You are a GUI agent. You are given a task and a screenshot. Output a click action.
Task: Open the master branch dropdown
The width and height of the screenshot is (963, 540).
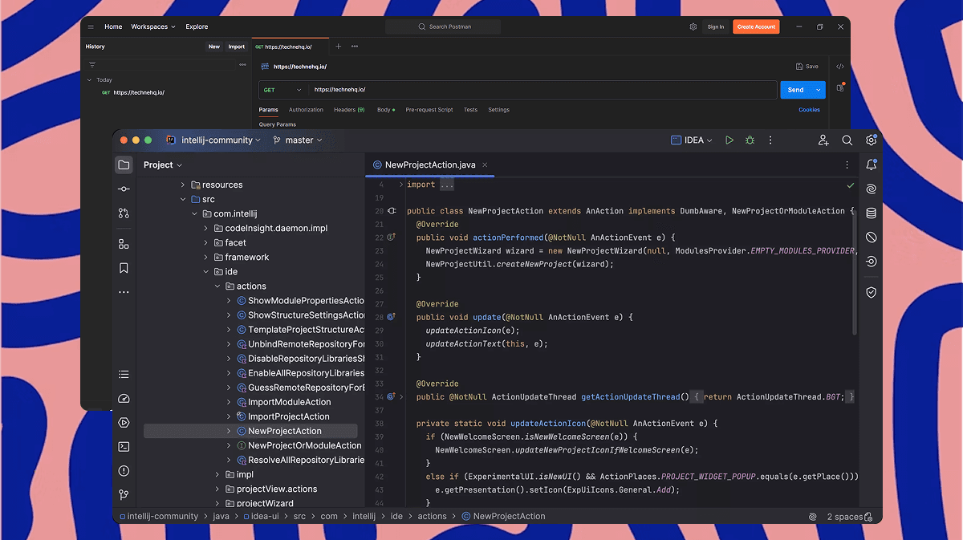[x=298, y=140]
